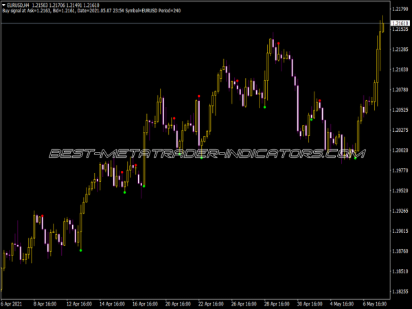Click the green dot above 16 Apr label

click(144, 185)
